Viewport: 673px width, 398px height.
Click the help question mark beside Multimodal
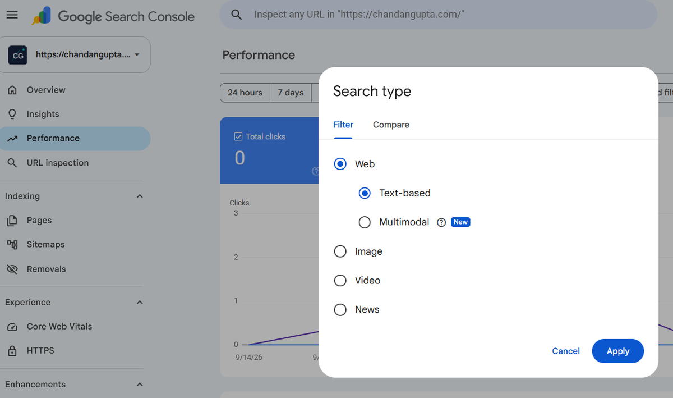click(x=441, y=222)
